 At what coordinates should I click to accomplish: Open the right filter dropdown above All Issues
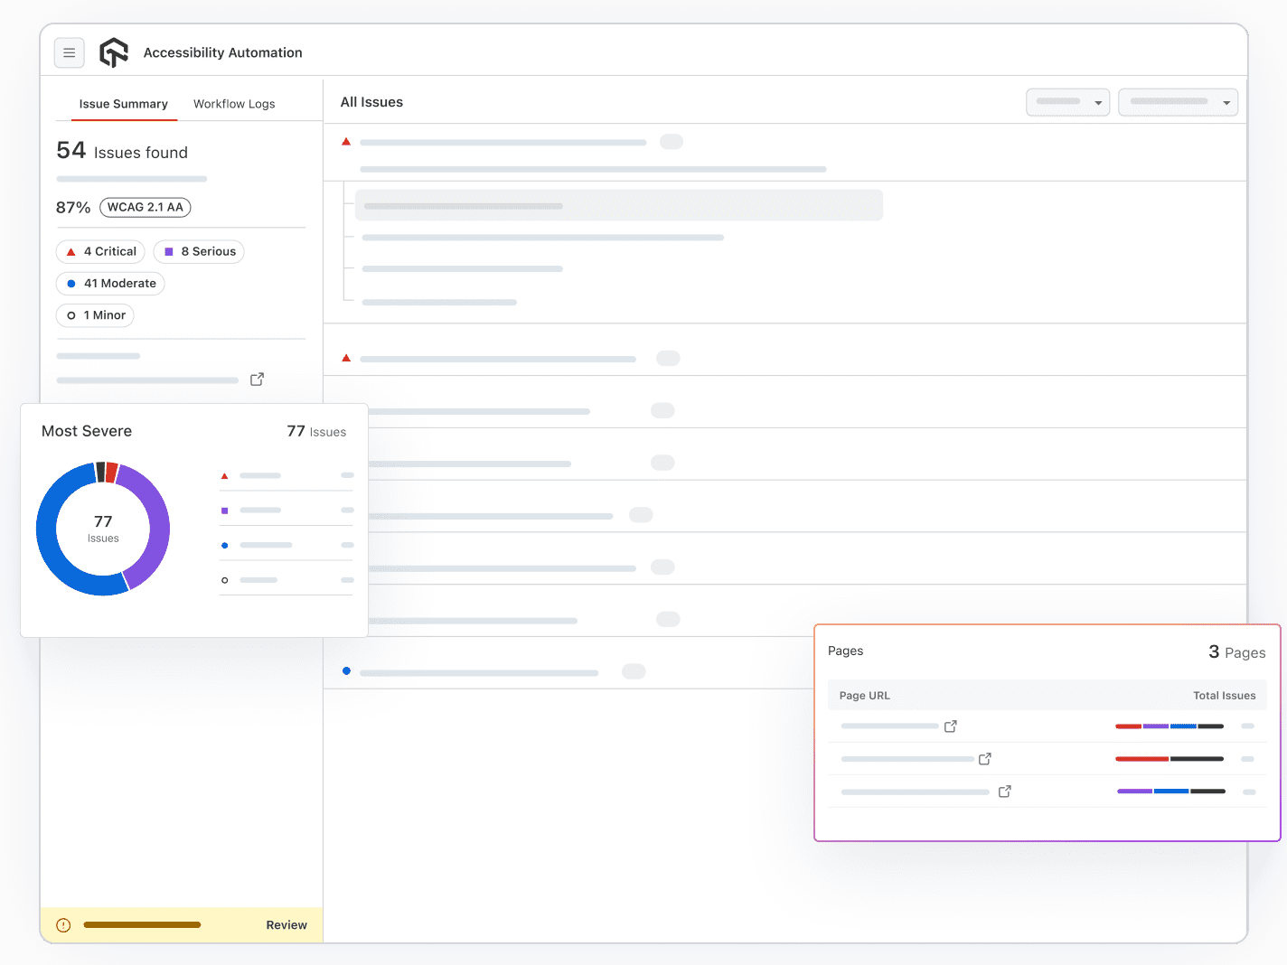click(1178, 102)
